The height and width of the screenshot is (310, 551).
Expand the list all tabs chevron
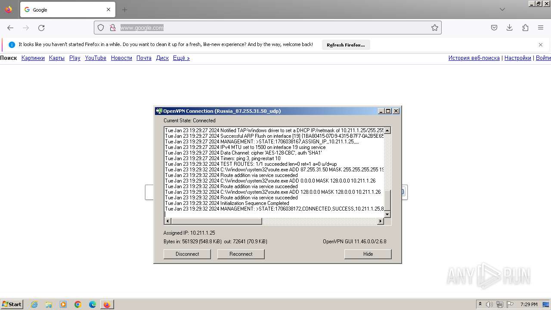[502, 9]
